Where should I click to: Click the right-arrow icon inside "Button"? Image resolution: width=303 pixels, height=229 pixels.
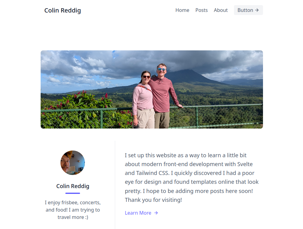pyautogui.click(x=257, y=10)
